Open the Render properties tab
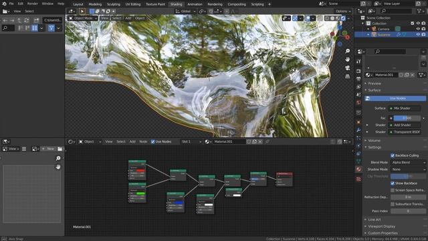This screenshot has width=428, height=241. pos(358,71)
